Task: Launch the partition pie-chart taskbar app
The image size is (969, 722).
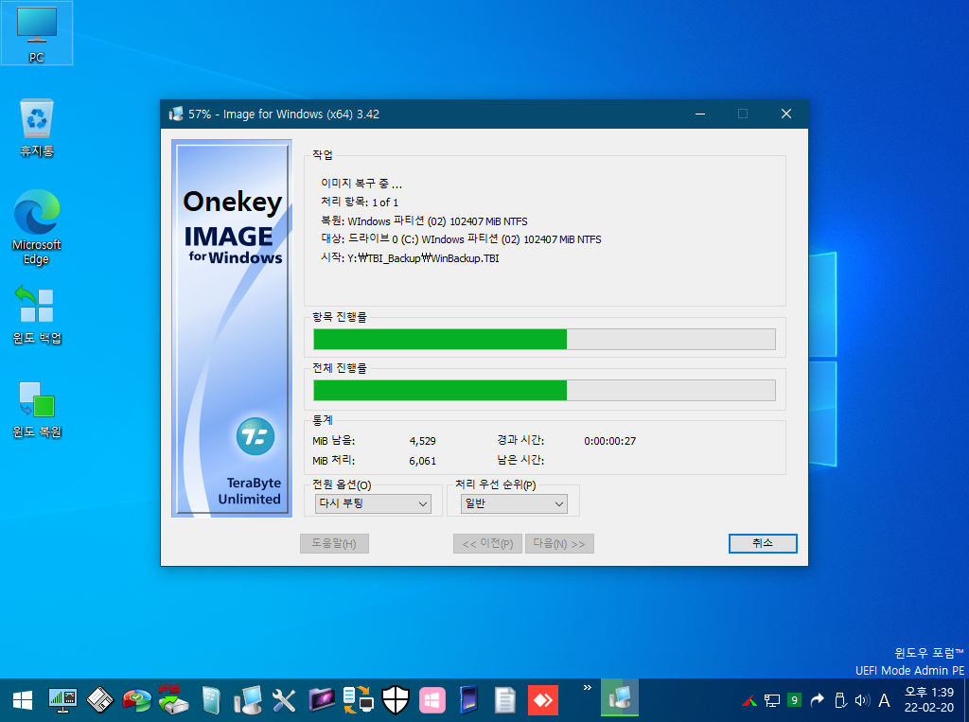Action: pyautogui.click(x=136, y=700)
